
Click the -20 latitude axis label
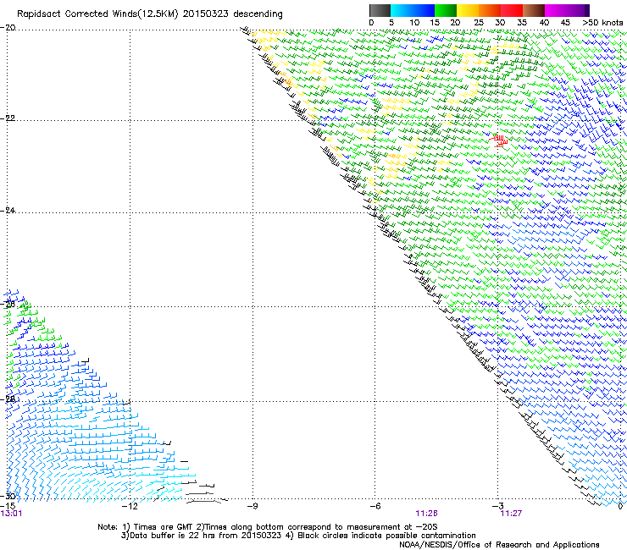click(8, 28)
